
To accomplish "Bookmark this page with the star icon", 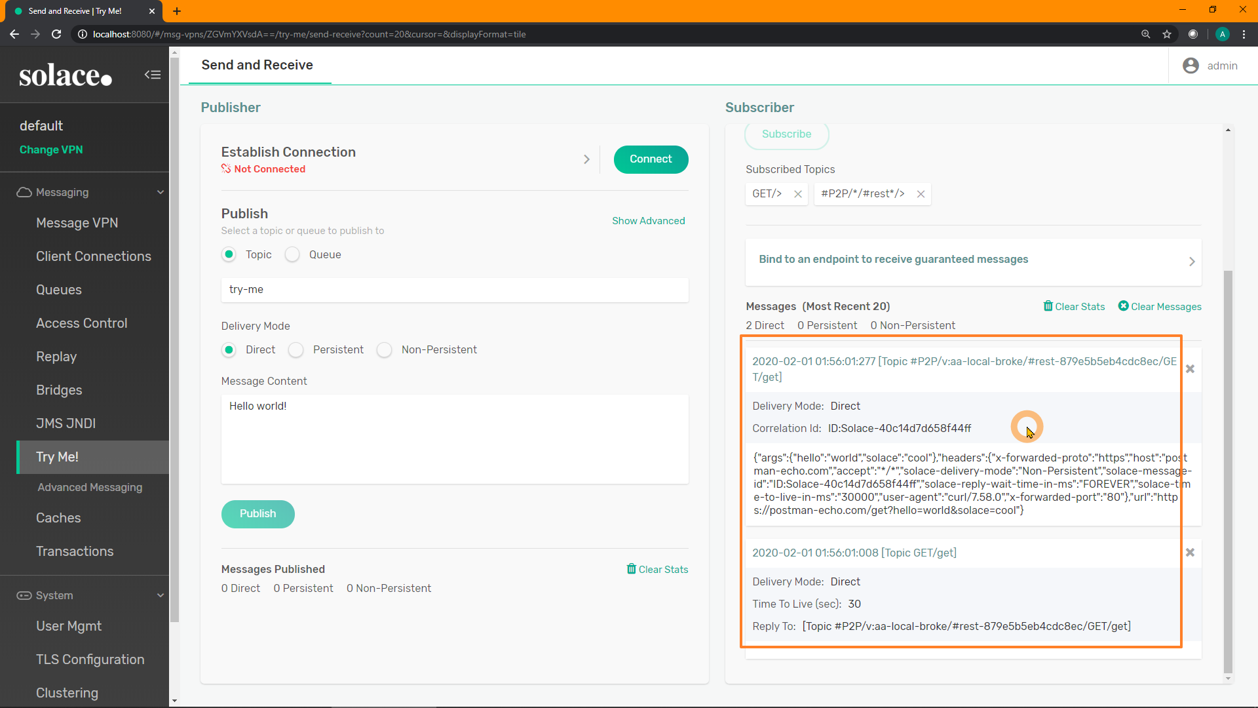I will (1167, 34).
